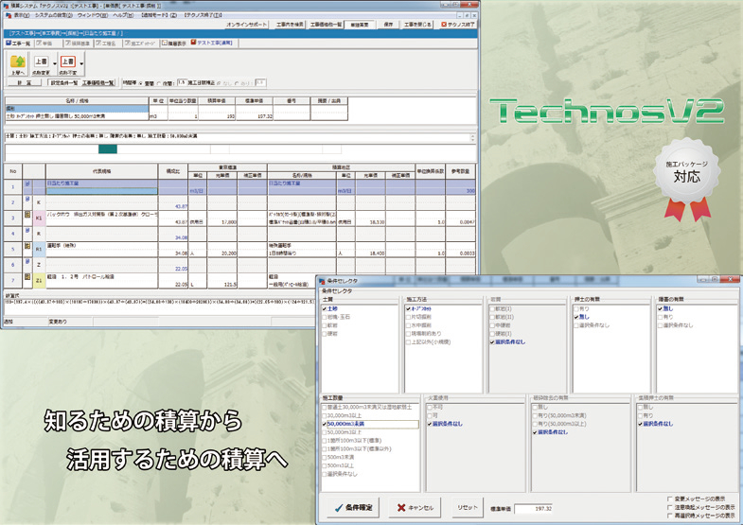Select the 昼間 radio button
Viewport: 743px width, 525px height.
[x=141, y=83]
